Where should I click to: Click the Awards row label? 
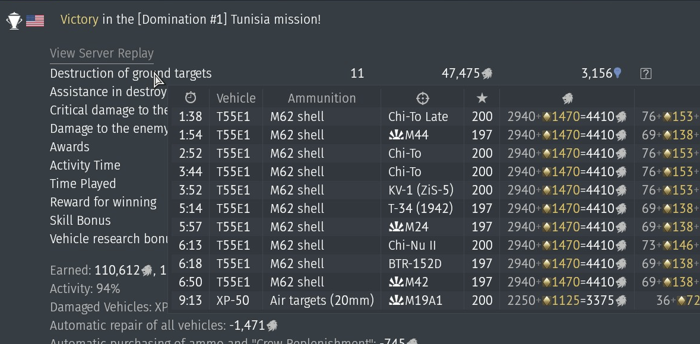coord(69,146)
